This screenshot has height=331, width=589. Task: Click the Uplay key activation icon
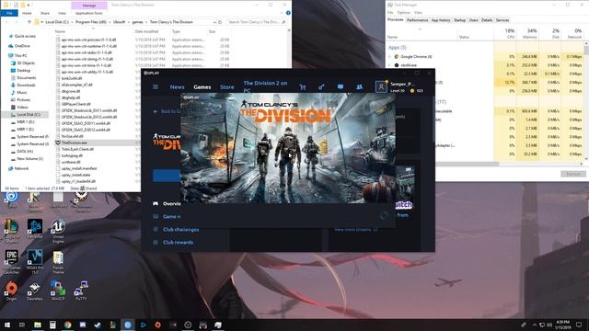coord(321,87)
